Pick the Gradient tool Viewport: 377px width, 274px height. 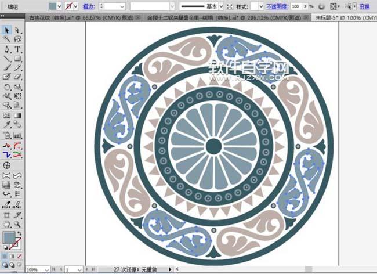pyautogui.click(x=17, y=115)
